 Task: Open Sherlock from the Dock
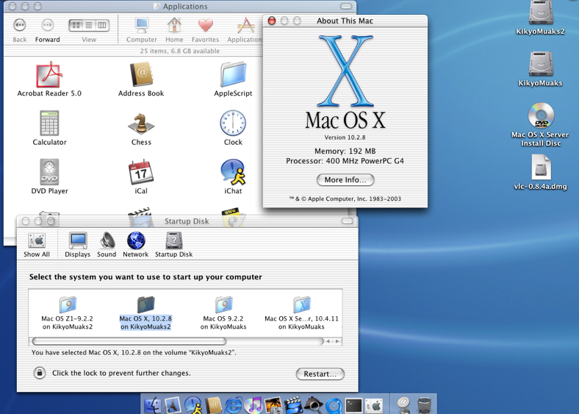[314, 404]
